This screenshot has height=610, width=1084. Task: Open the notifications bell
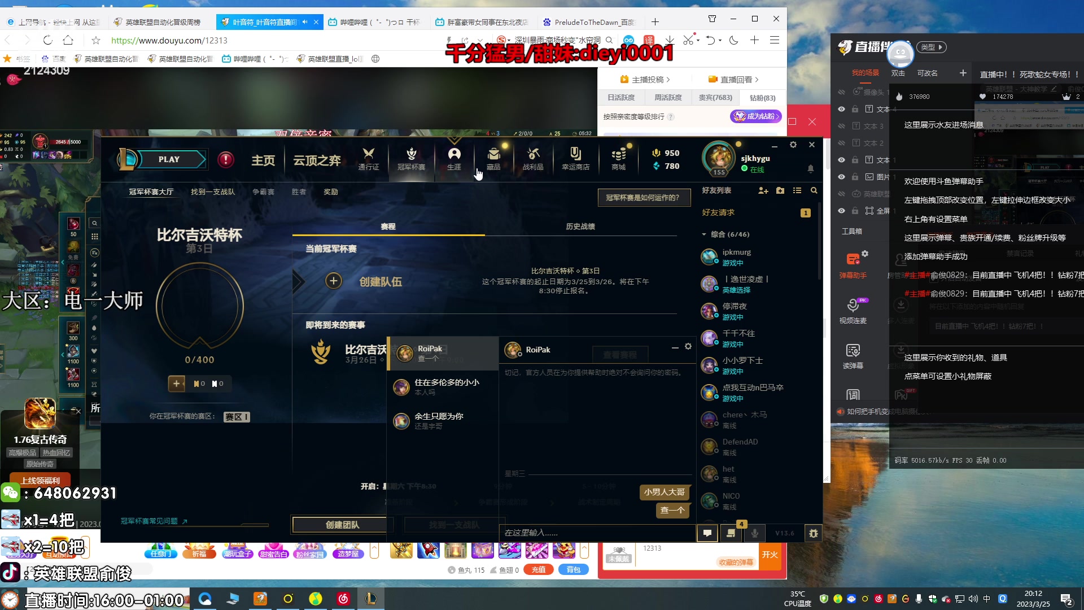tap(811, 168)
